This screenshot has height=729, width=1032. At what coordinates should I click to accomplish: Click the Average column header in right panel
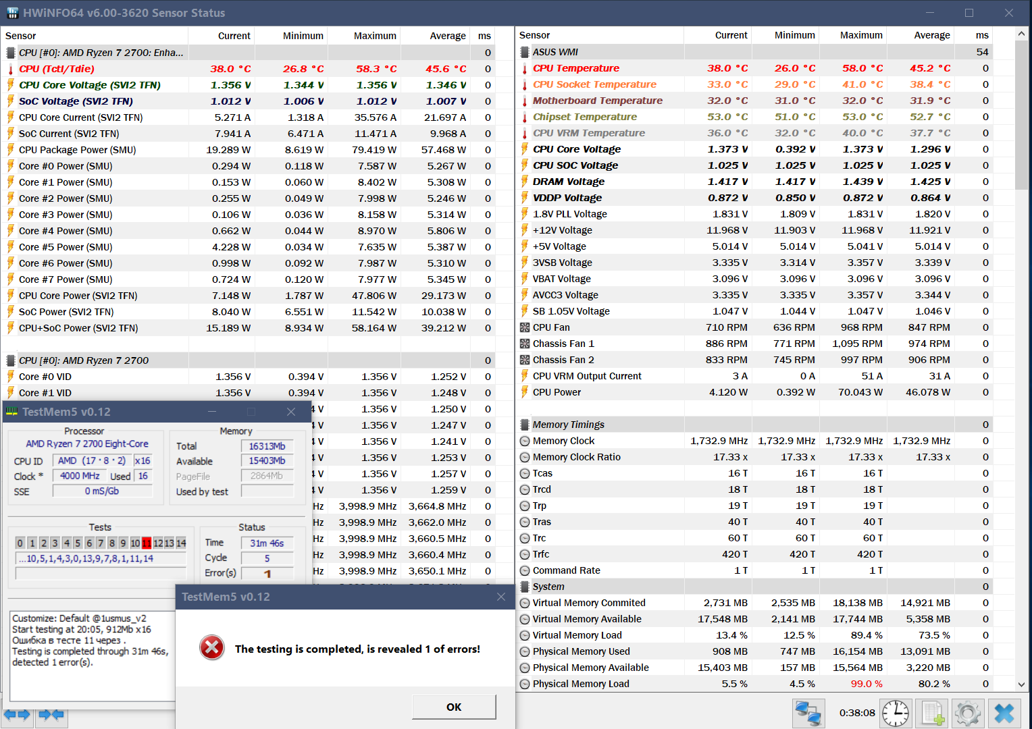pos(920,35)
